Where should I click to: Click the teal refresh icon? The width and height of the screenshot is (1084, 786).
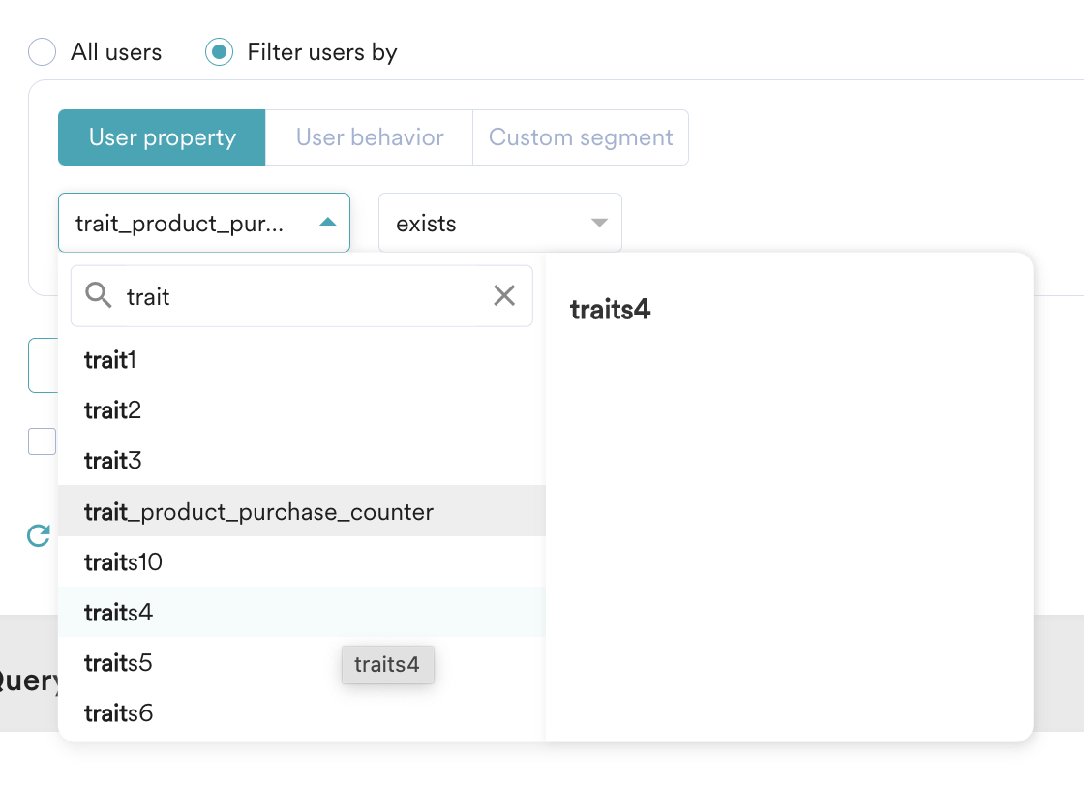(x=38, y=535)
